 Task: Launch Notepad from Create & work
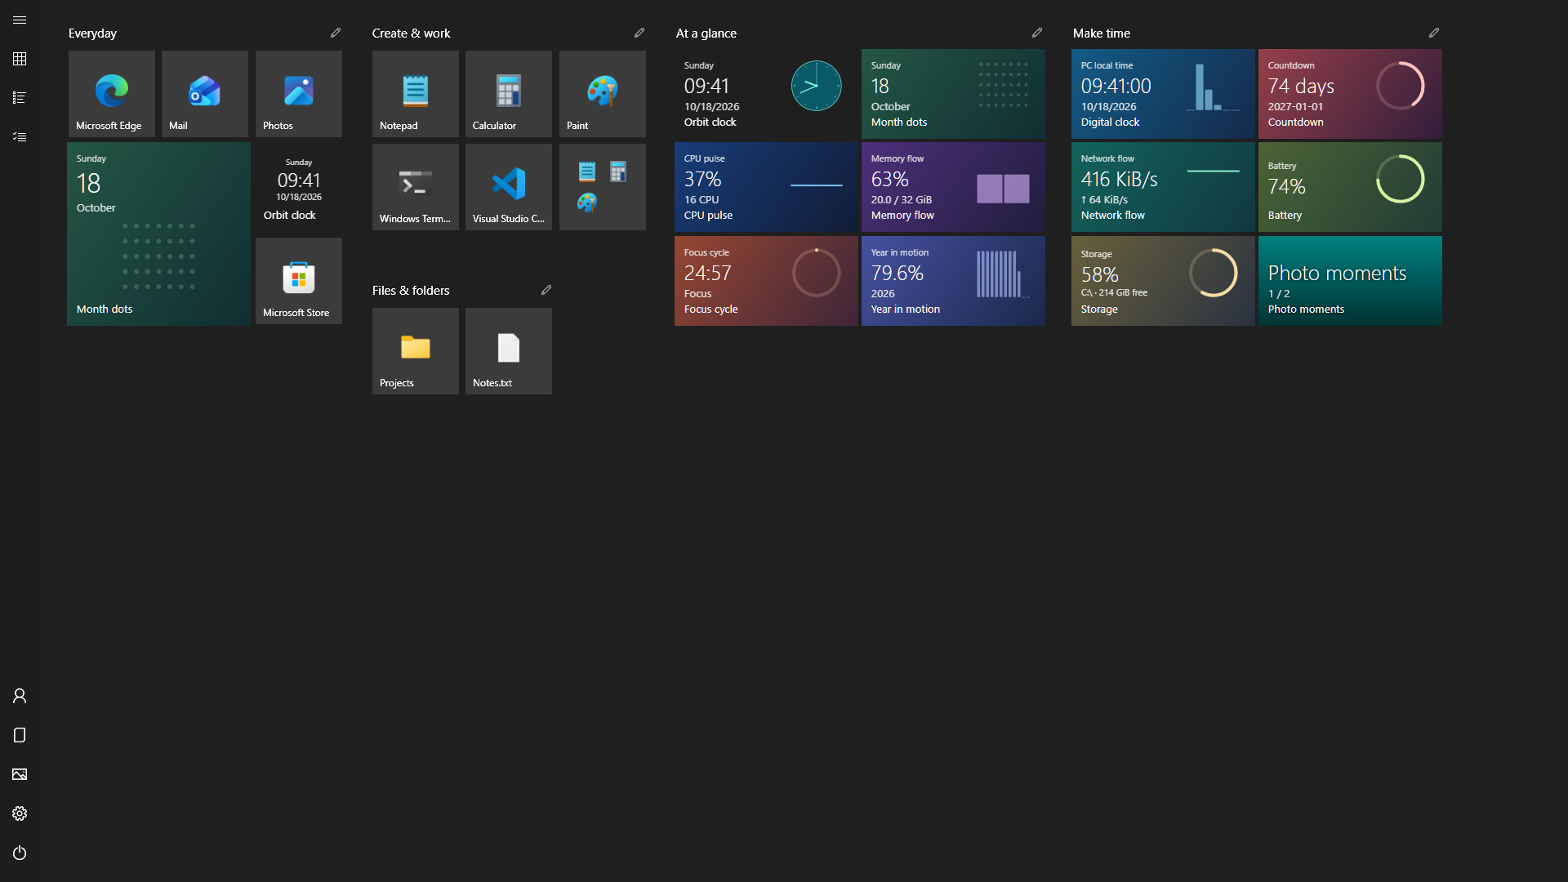pos(416,94)
